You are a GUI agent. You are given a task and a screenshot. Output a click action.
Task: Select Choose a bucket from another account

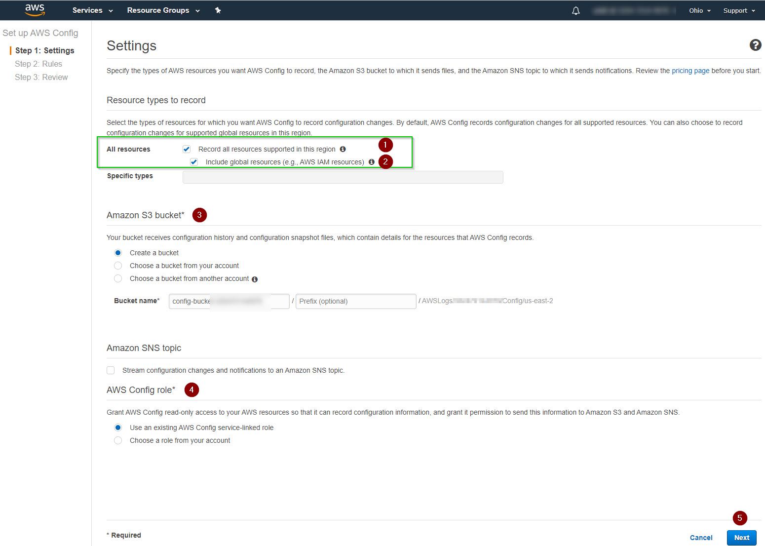point(118,278)
